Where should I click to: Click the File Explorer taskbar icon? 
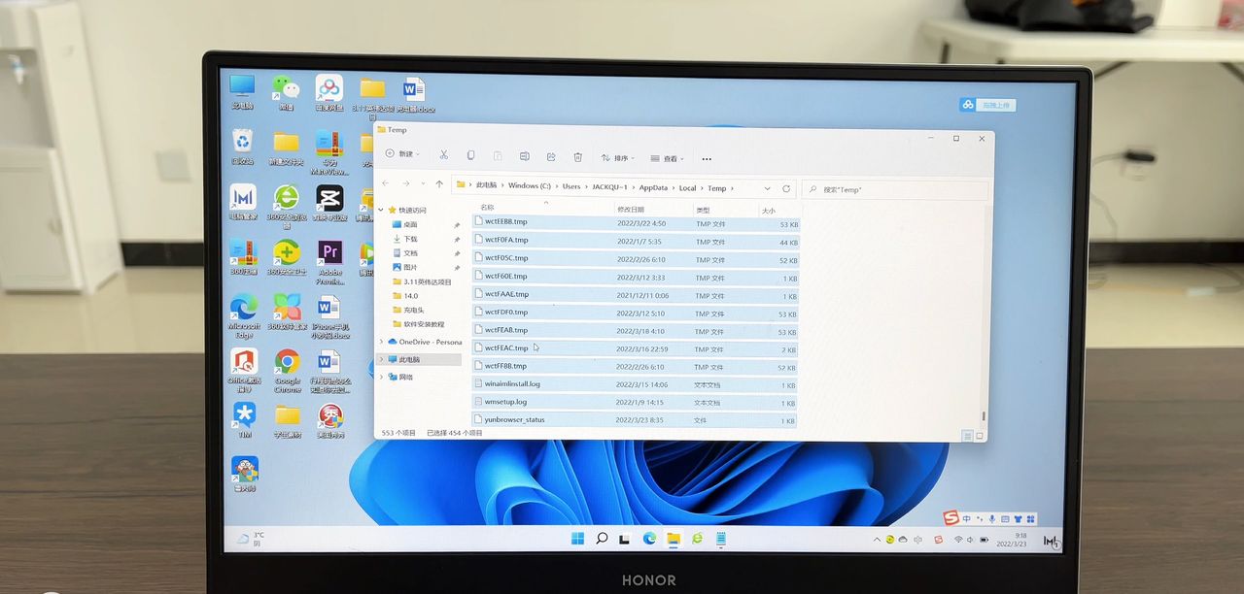673,539
